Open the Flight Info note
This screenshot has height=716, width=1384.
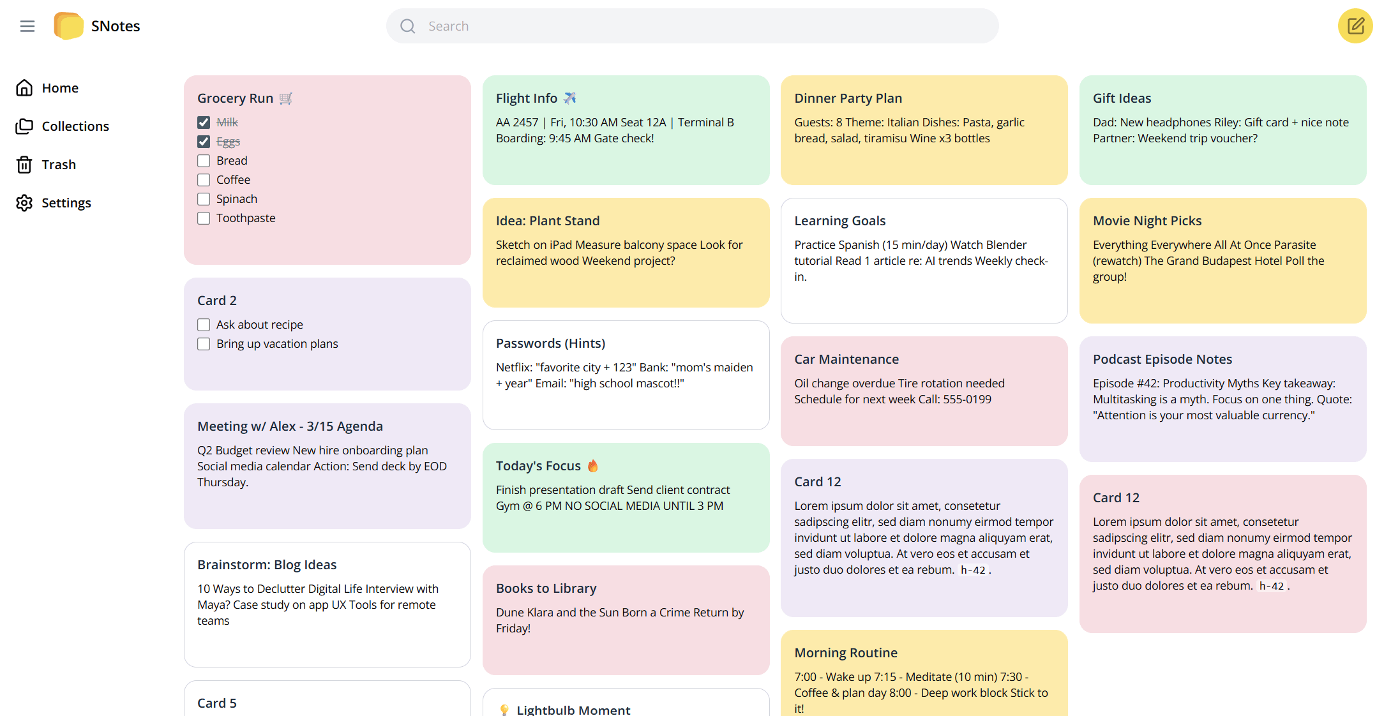(x=626, y=130)
